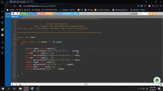Open the easy setup menu icon
The height and width of the screenshot is (91, 163).
point(161,6)
